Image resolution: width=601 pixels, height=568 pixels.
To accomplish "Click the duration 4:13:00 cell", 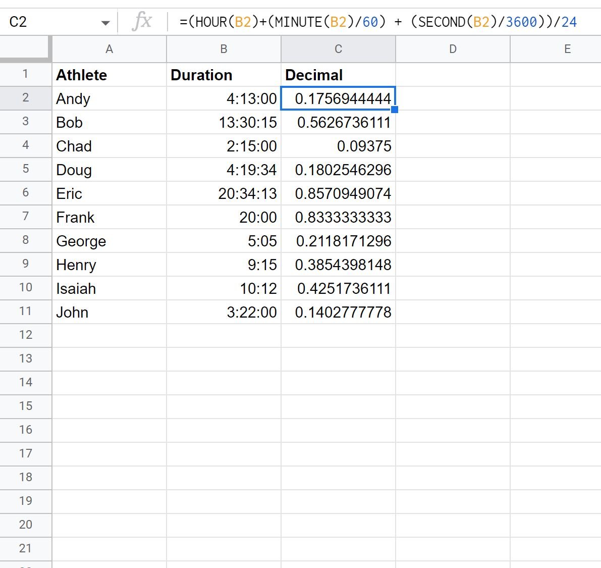I will (x=224, y=98).
